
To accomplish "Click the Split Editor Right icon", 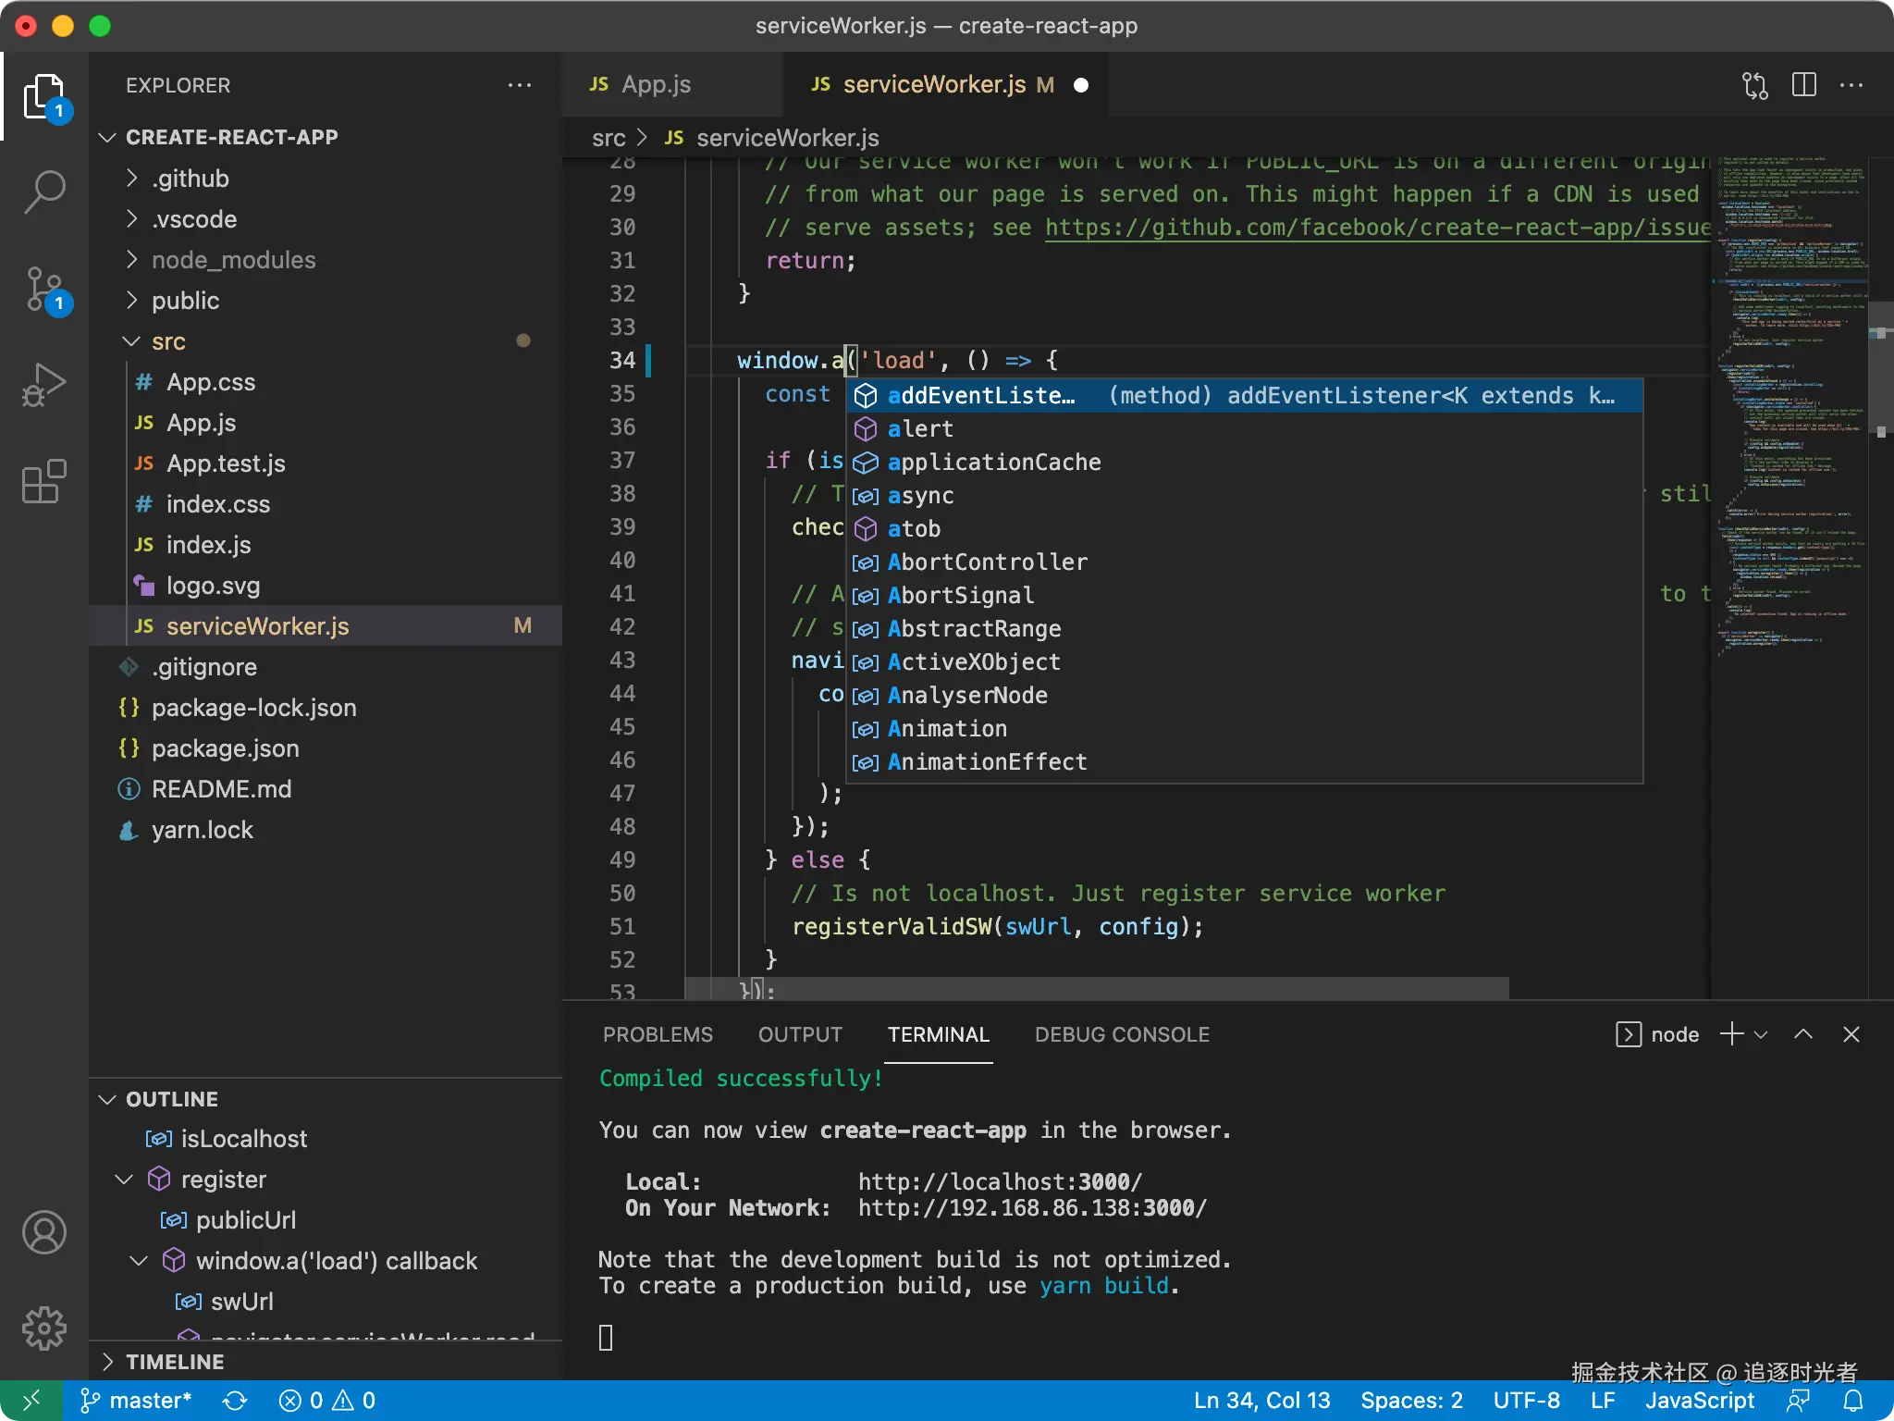I will click(x=1803, y=85).
